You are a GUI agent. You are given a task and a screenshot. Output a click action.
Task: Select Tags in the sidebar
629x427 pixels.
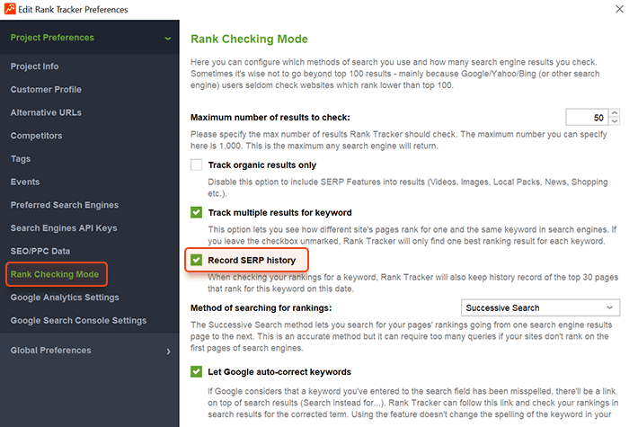pyautogui.click(x=21, y=159)
